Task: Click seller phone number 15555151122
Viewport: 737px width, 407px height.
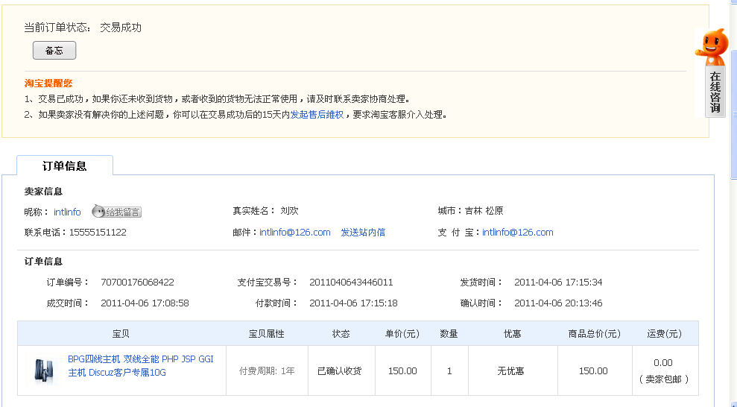Action: click(x=98, y=232)
